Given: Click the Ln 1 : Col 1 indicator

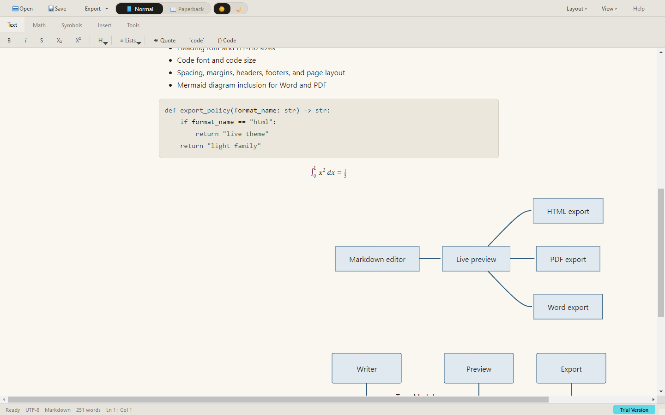Looking at the screenshot, I should pos(119,410).
